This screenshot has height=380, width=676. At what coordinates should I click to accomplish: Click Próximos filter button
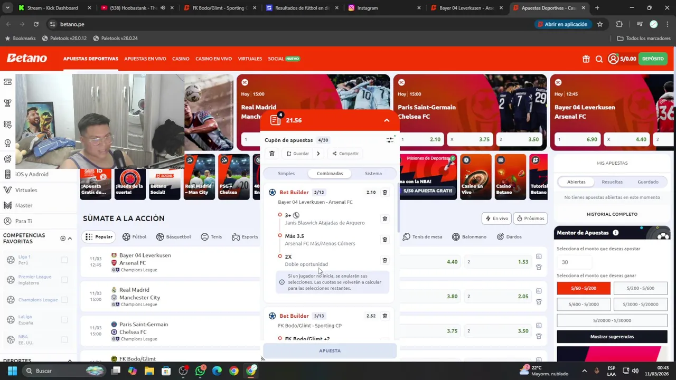click(530, 218)
